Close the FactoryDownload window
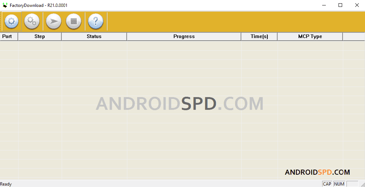Viewport: 365px width, 187px height. 357,5
